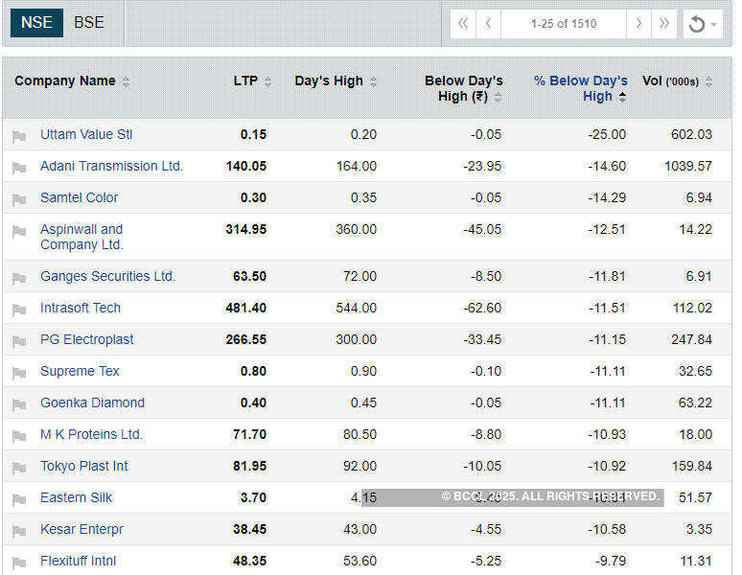Sort by % Below Day's High
This screenshot has height=575, width=742.
pyautogui.click(x=581, y=89)
